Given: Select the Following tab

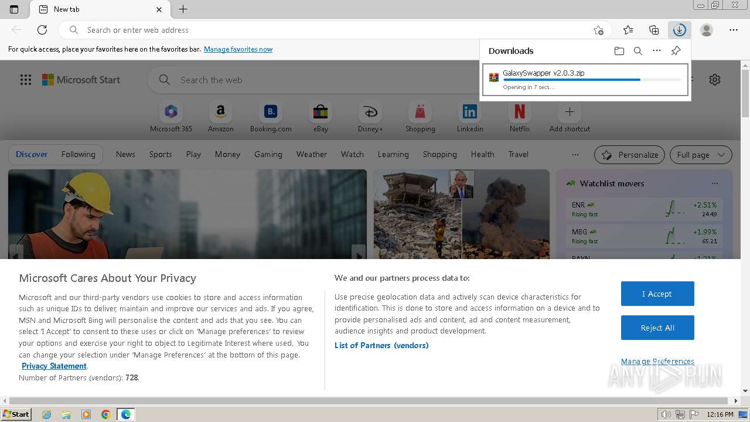Looking at the screenshot, I should (x=78, y=154).
